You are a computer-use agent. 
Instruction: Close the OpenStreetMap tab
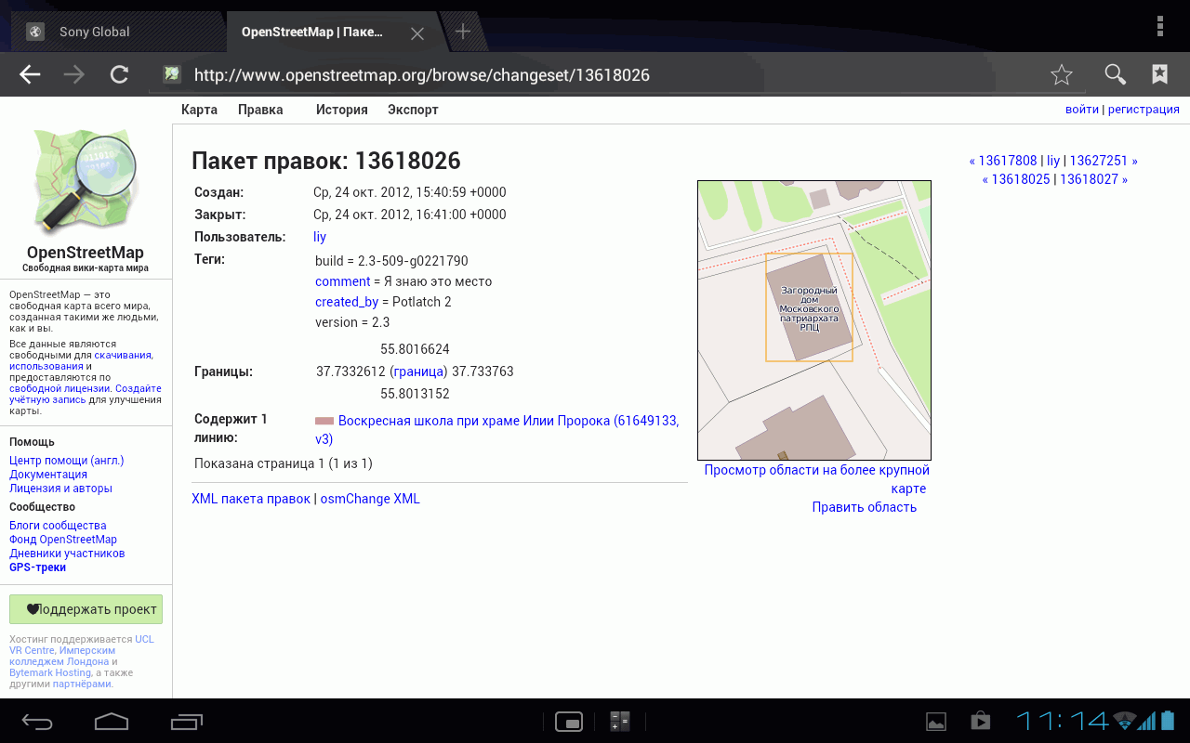click(x=417, y=33)
